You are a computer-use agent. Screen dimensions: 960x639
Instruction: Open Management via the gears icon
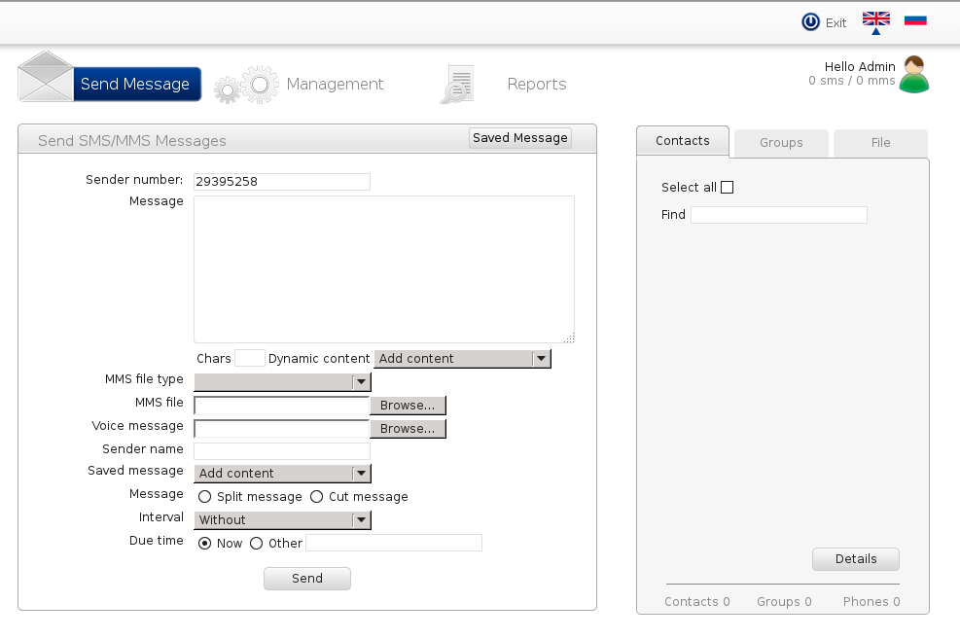247,85
